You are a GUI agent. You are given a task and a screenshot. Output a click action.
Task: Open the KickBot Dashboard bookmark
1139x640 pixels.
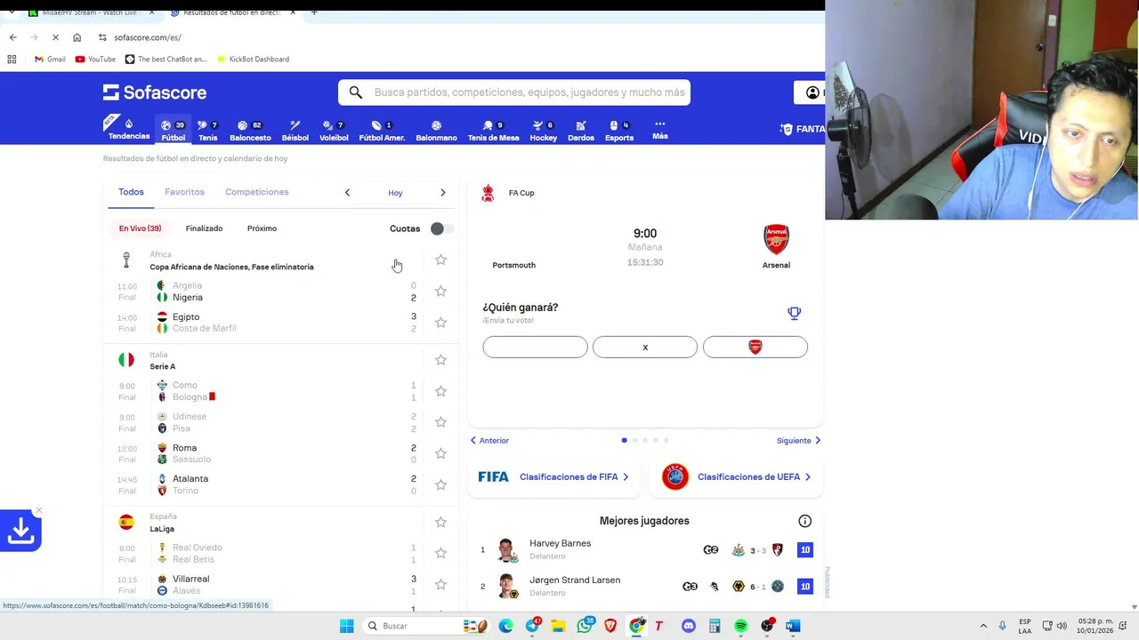pos(252,60)
